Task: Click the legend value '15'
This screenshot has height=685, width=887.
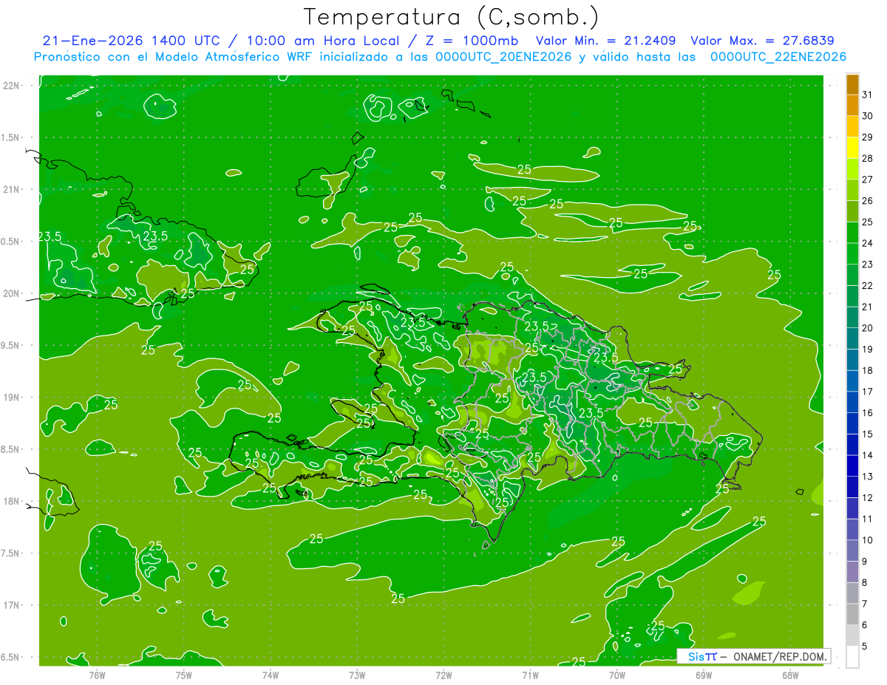Action: click(x=867, y=434)
